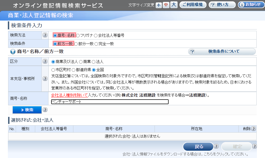This screenshot has width=265, height=158.
Task: Open 会社法人種別を除いて link
Action: 70,95
